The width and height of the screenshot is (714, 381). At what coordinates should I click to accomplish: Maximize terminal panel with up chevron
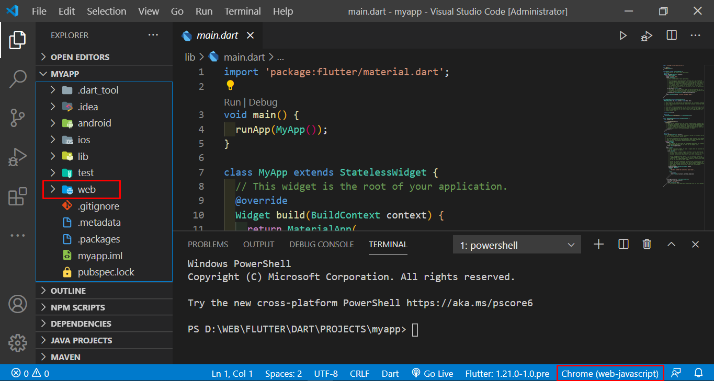pos(672,244)
